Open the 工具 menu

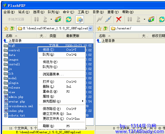pos(83,12)
